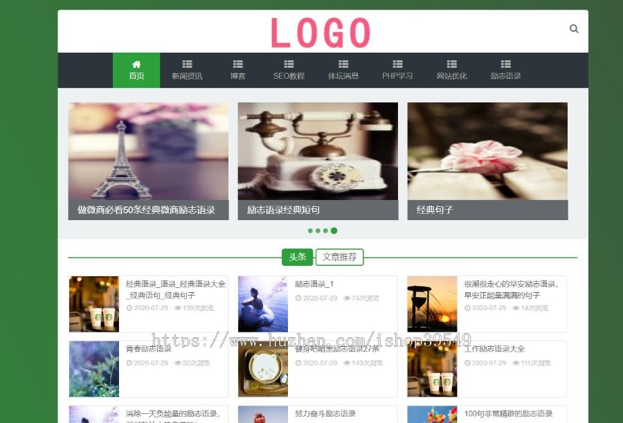Click the balloons thumbnail beside 100句

432,414
